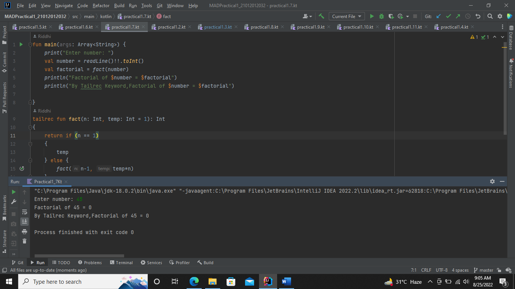
Task: Open Search Everywhere with the magnifier icon
Action: [x=490, y=16]
